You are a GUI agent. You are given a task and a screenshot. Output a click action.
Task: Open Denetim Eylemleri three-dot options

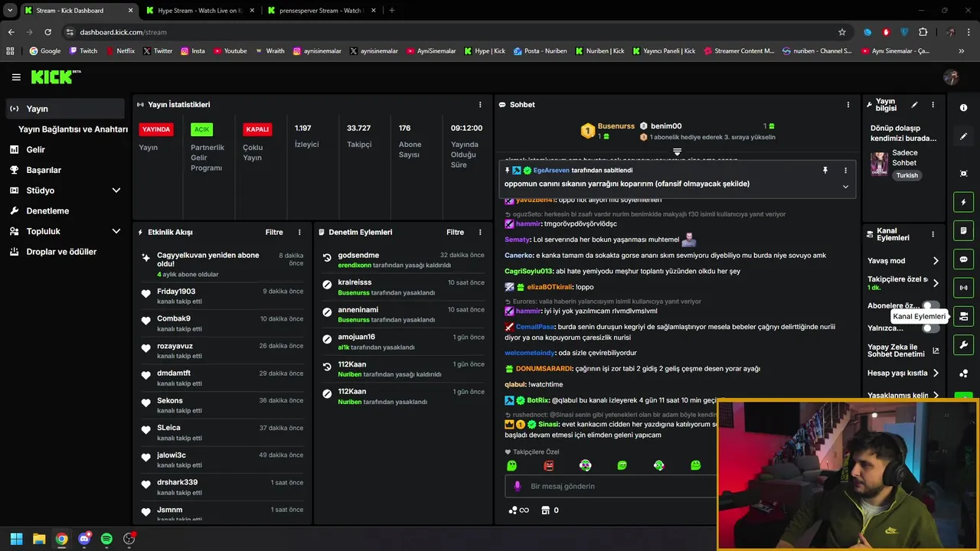[x=480, y=232]
